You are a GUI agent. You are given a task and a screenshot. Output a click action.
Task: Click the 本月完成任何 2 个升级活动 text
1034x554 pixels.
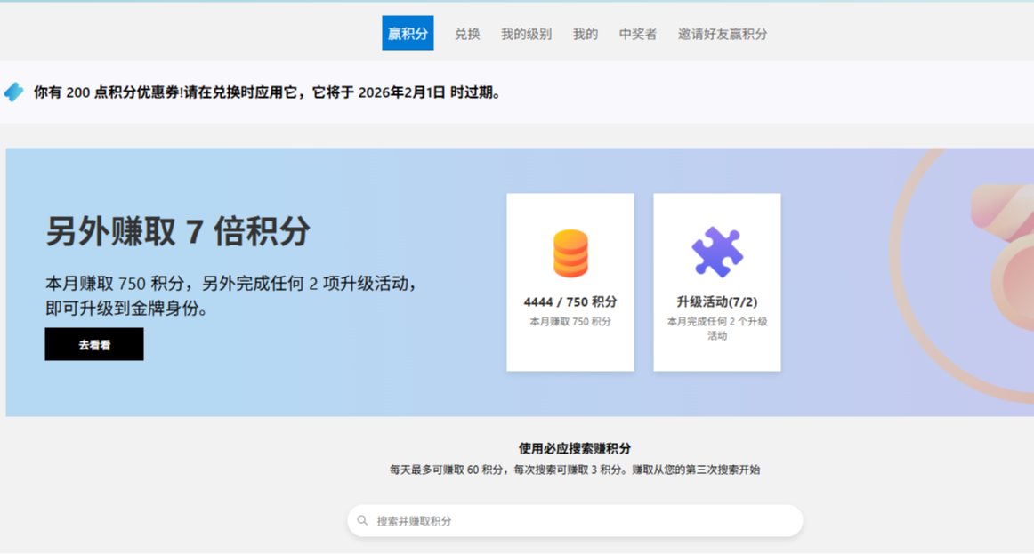pyautogui.click(x=716, y=330)
